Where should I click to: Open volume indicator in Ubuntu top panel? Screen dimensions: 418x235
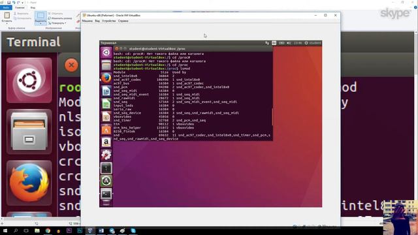pyautogui.click(x=289, y=43)
